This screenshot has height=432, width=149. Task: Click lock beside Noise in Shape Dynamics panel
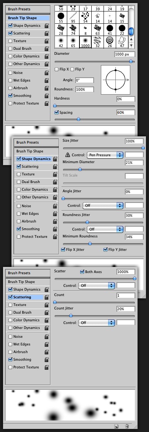point(55,206)
